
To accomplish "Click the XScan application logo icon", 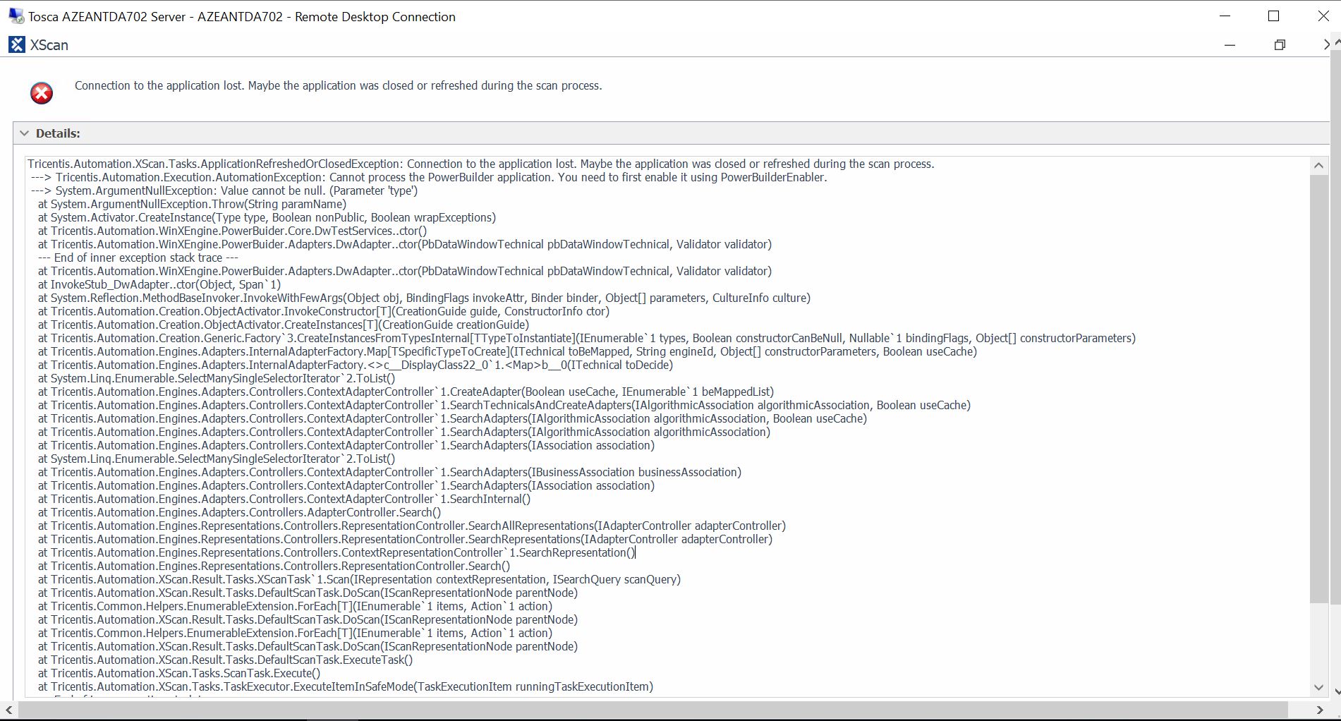I will click(17, 45).
